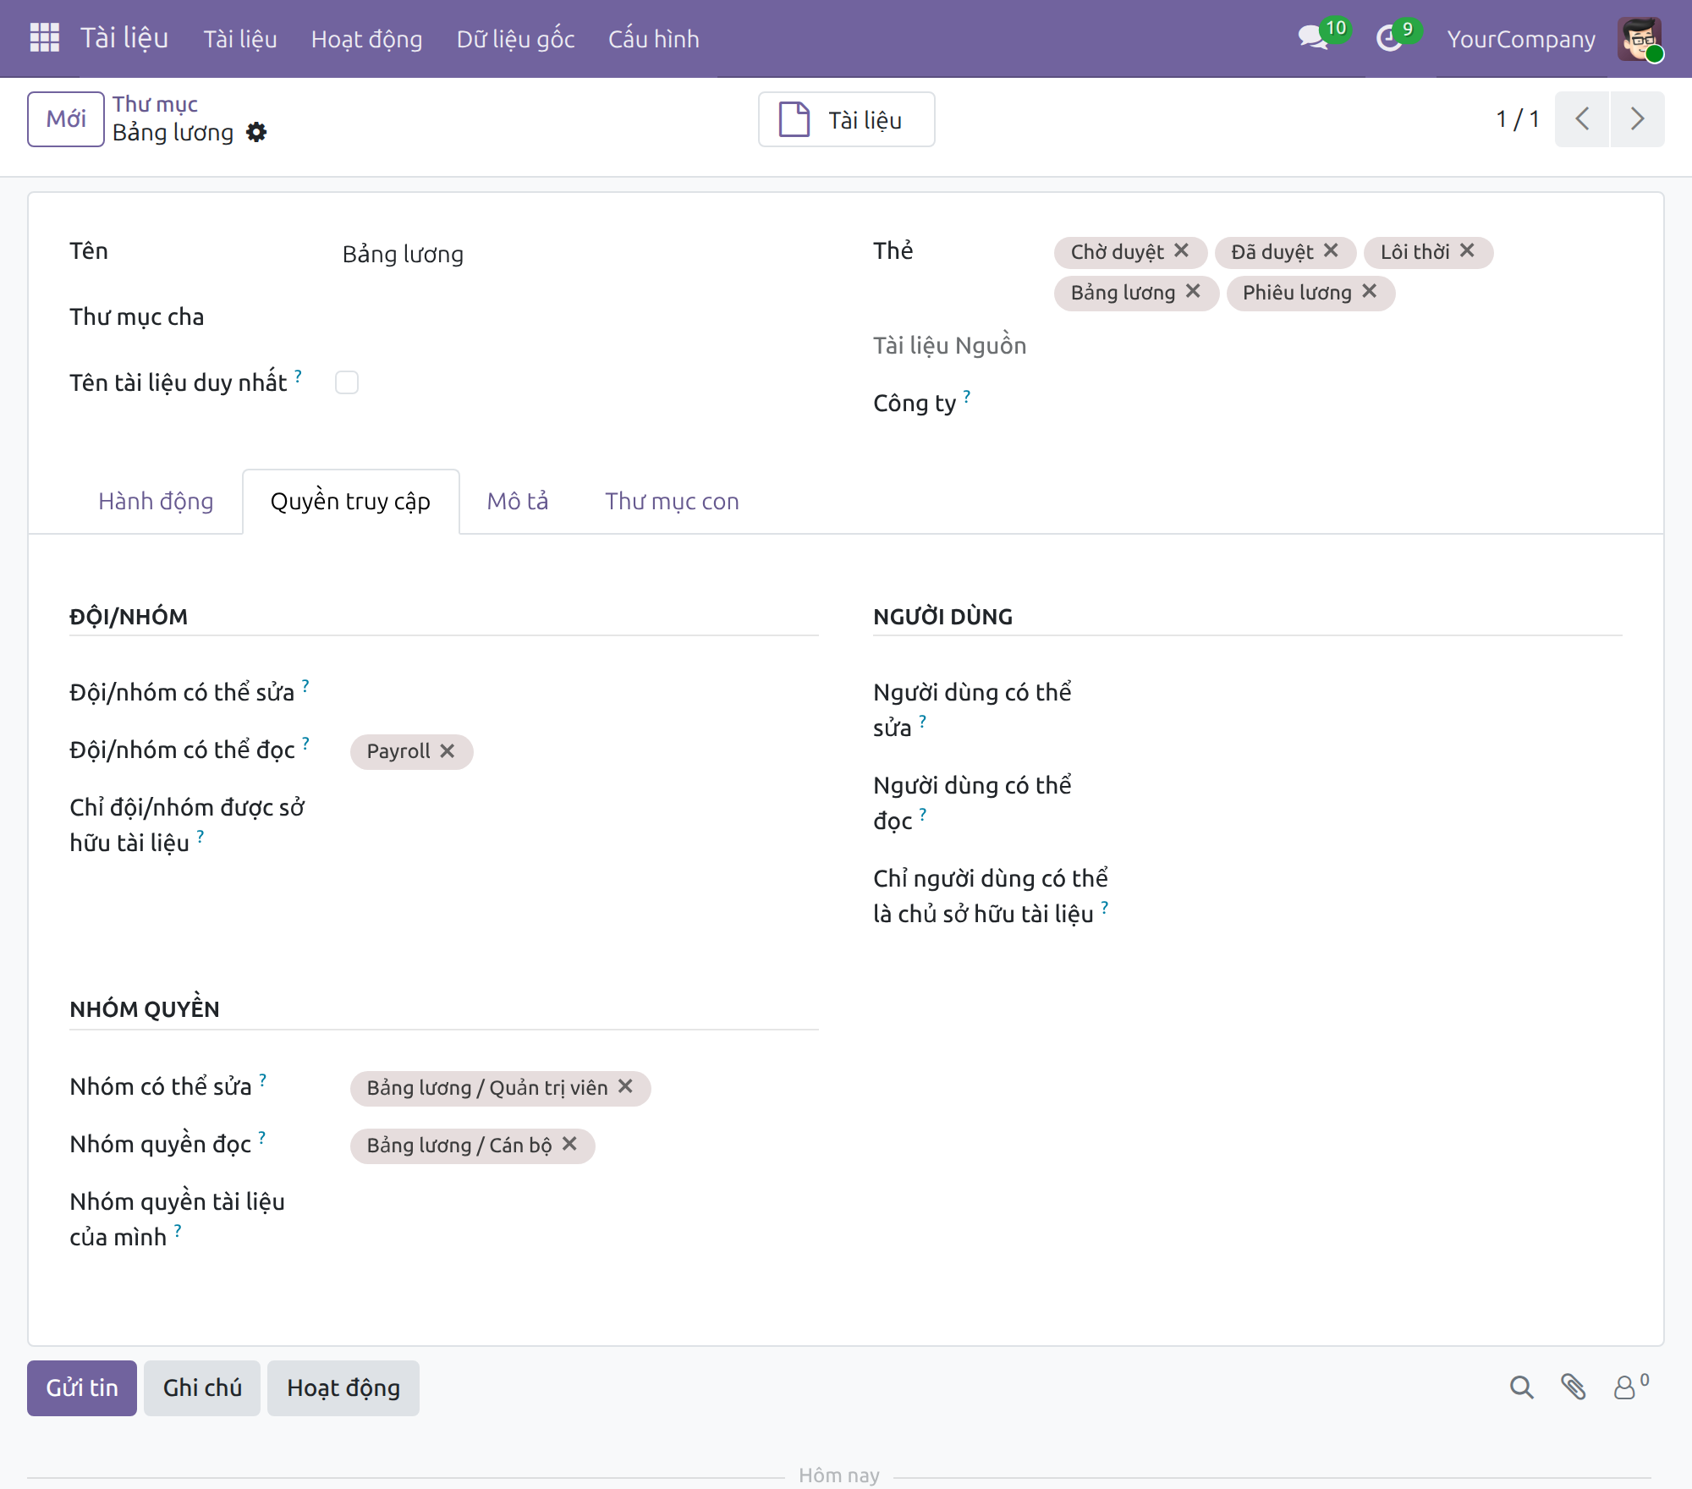Remove the Phiếu lương tag
1692x1489 pixels.
[1370, 292]
